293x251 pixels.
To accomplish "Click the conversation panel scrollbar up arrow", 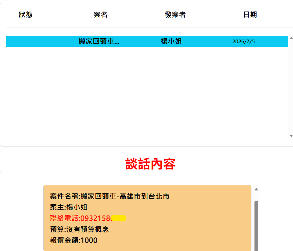I will (x=257, y=189).
